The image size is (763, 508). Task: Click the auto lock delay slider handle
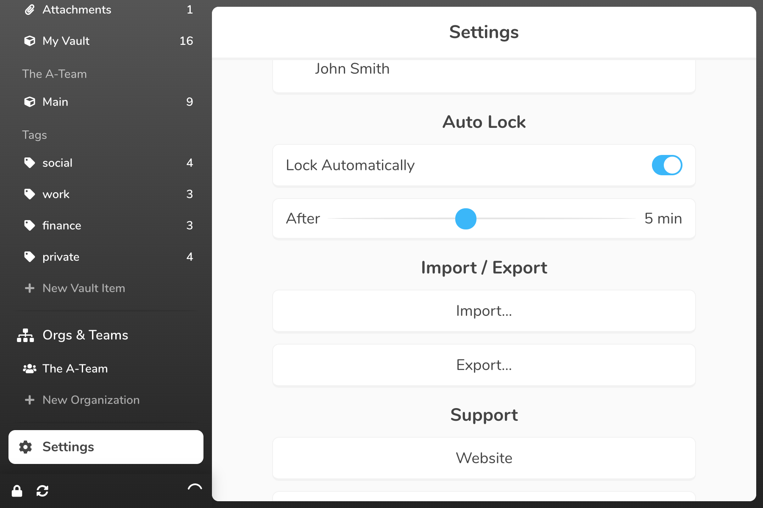466,219
